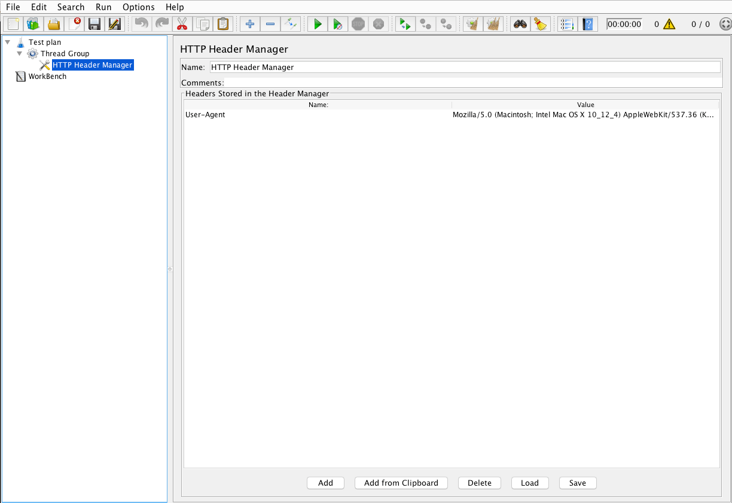Click the Name input field
Image resolution: width=732 pixels, height=503 pixels.
465,67
